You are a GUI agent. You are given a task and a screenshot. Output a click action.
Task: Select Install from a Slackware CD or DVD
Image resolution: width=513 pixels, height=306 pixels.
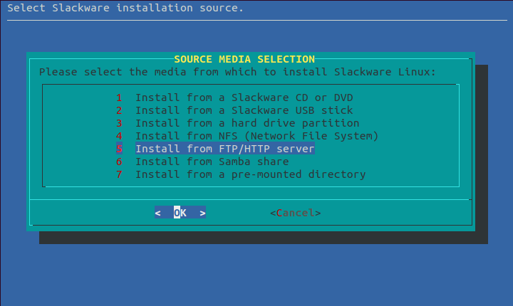244,97
